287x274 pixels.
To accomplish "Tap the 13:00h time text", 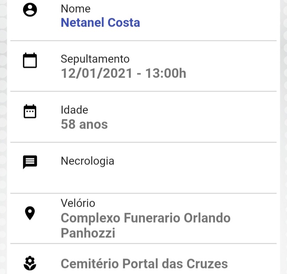I will (166, 73).
